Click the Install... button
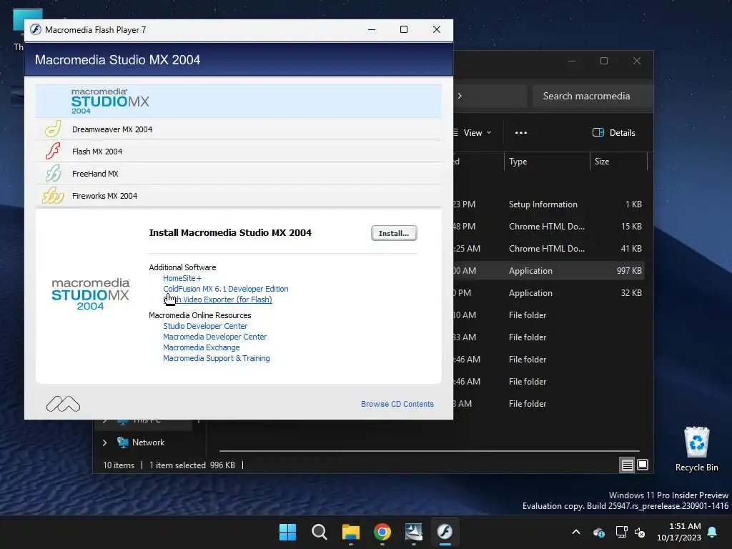This screenshot has height=549, width=732. coord(394,233)
